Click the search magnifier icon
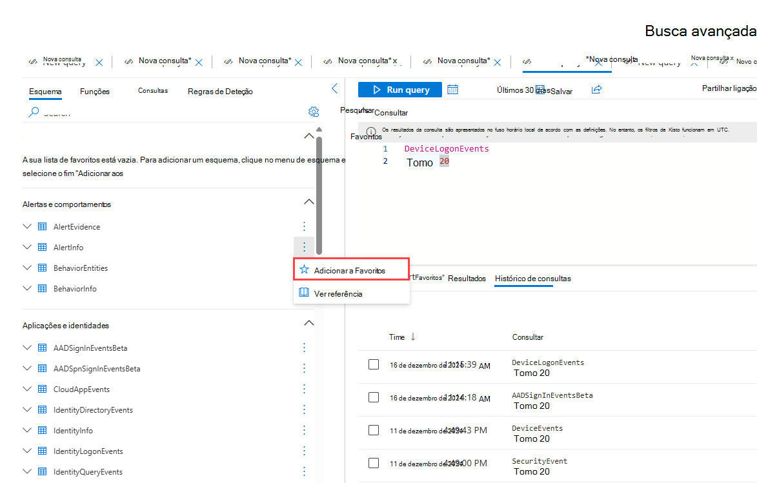757x483 pixels. pyautogui.click(x=34, y=112)
